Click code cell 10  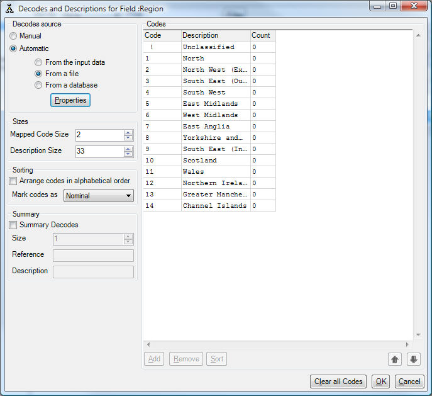coord(162,160)
